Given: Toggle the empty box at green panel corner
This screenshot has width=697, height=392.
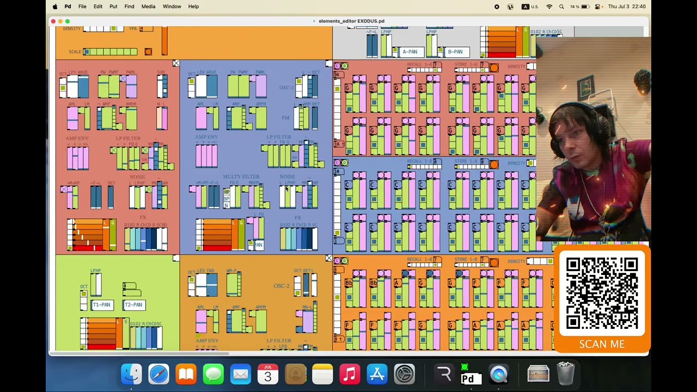Looking at the screenshot, I should (176, 258).
